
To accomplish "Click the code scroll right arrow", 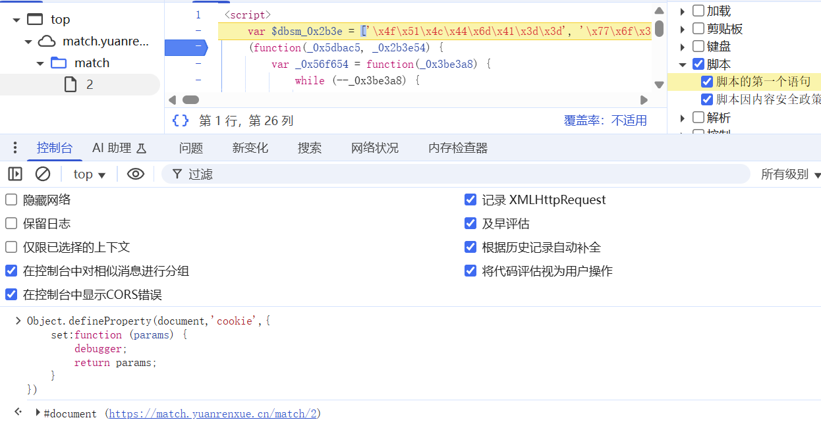I will tap(644, 100).
